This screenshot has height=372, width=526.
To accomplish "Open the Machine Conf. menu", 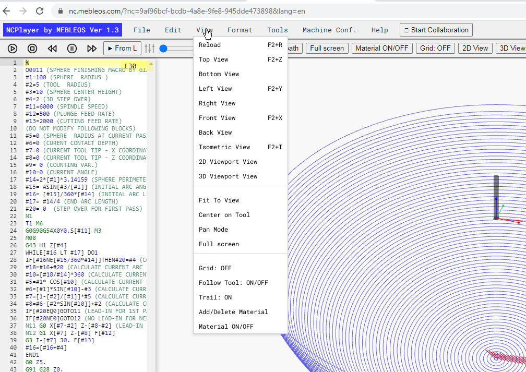I will click(x=329, y=30).
